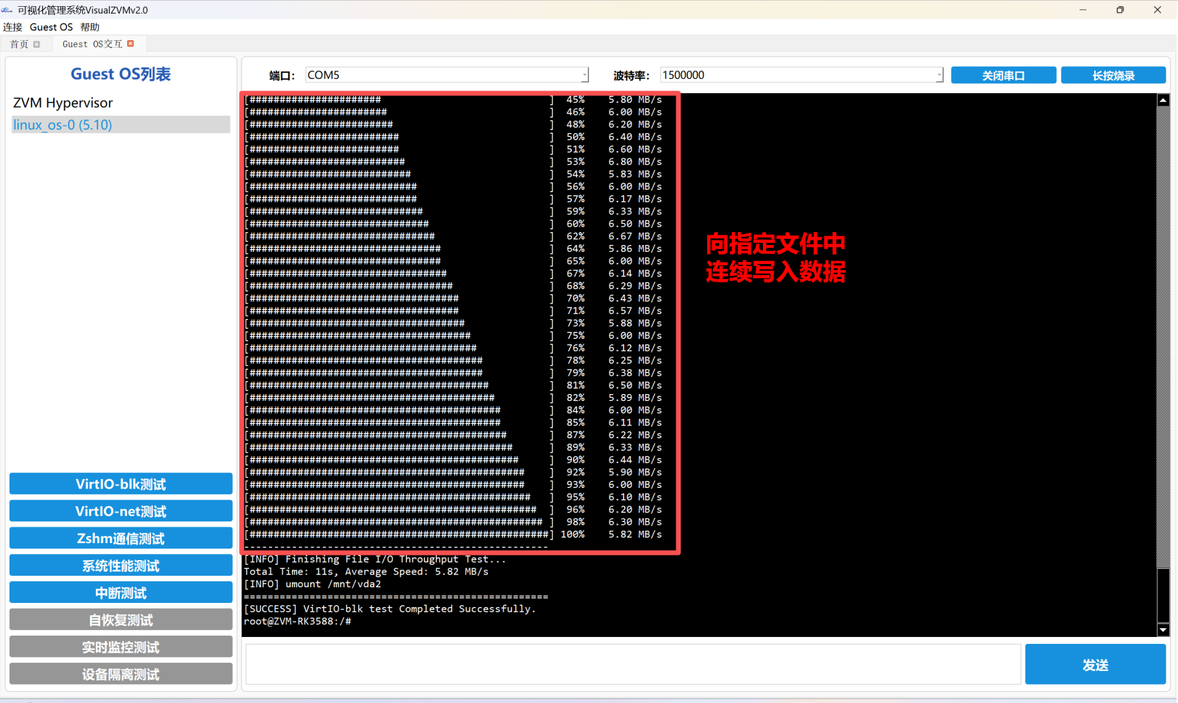Close the 首页 tab using its icon

click(37, 44)
